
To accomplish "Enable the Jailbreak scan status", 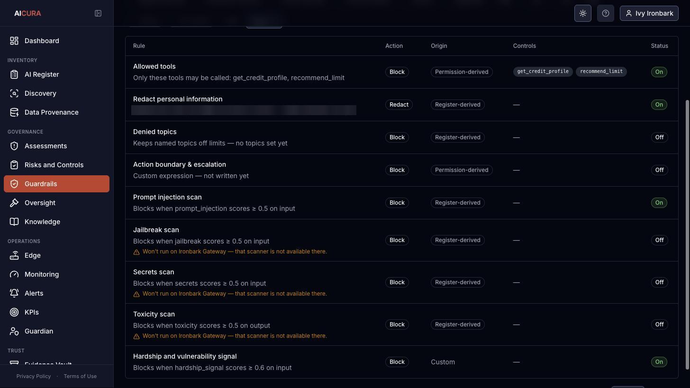I will point(659,240).
